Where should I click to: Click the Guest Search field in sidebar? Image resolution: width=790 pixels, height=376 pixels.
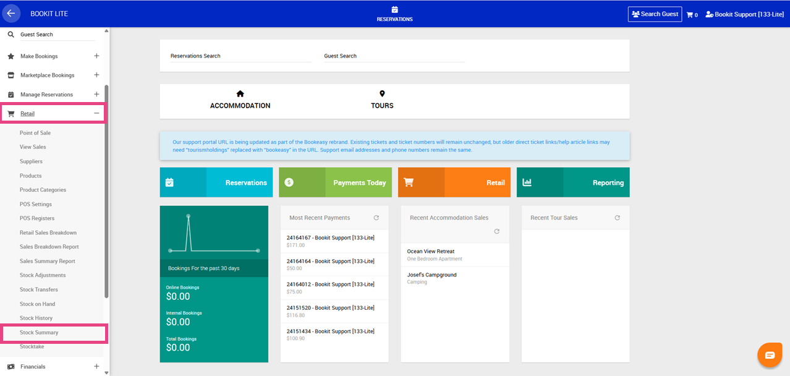(x=57, y=35)
